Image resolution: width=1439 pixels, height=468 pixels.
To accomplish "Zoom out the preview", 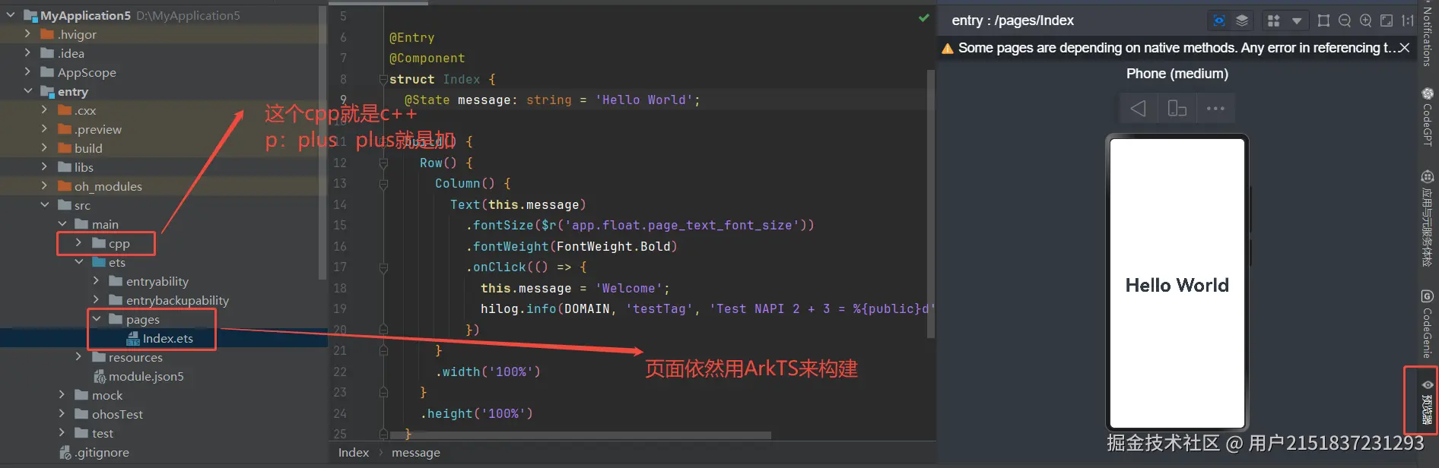I will pos(1345,21).
